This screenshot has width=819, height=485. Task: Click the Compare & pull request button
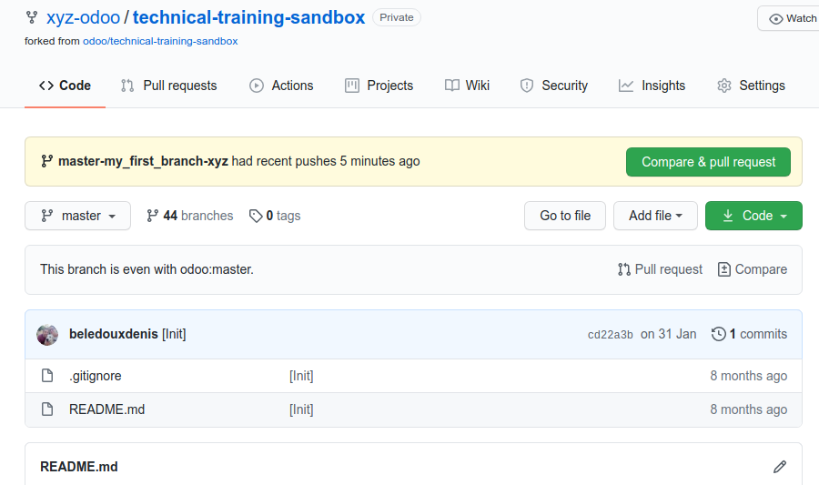point(708,162)
